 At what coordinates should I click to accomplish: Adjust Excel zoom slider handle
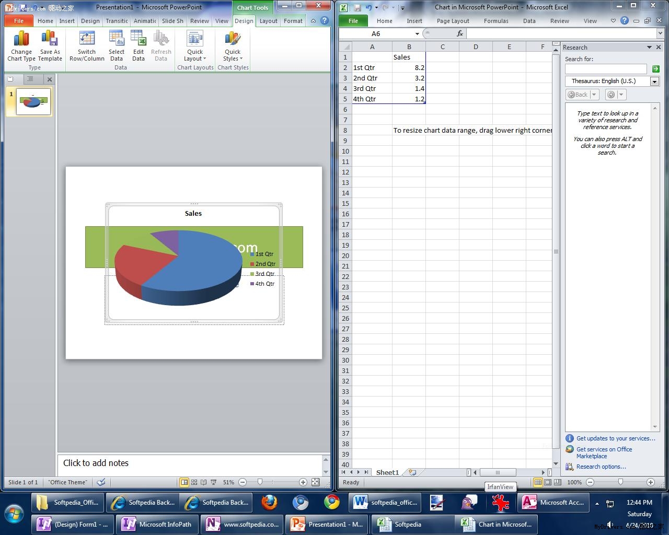coord(620,482)
